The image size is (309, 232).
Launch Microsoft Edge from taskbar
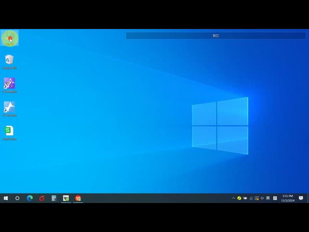29,198
